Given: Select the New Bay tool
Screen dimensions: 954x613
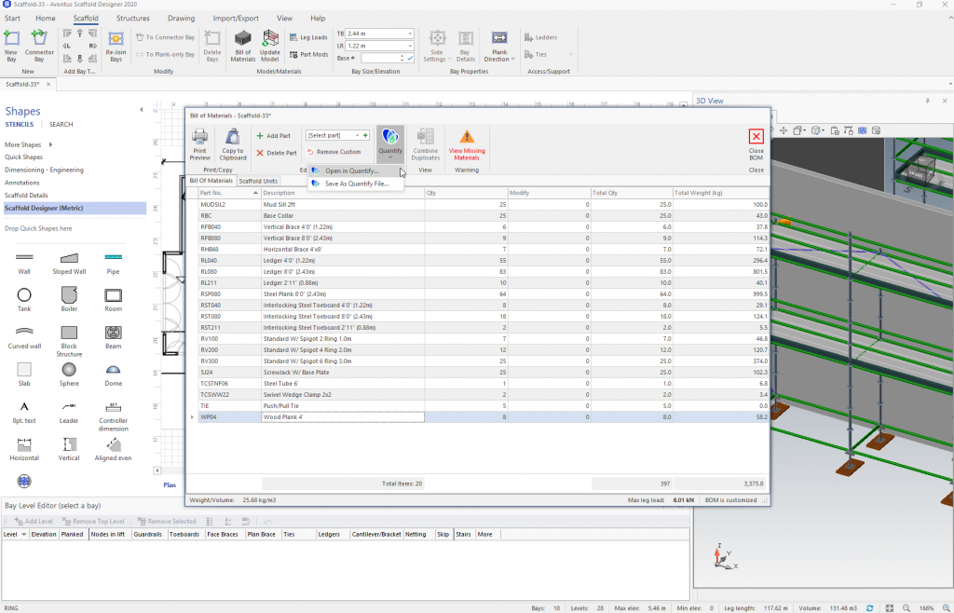Looking at the screenshot, I should [11, 45].
